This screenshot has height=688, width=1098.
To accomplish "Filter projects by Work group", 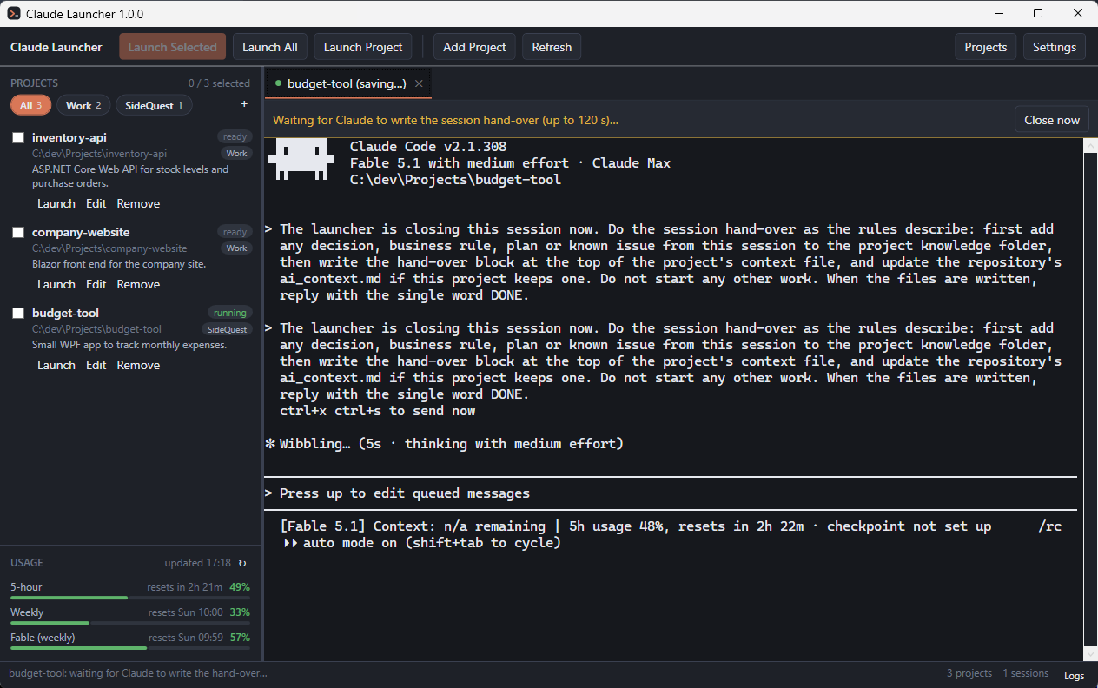I will pyautogui.click(x=83, y=105).
